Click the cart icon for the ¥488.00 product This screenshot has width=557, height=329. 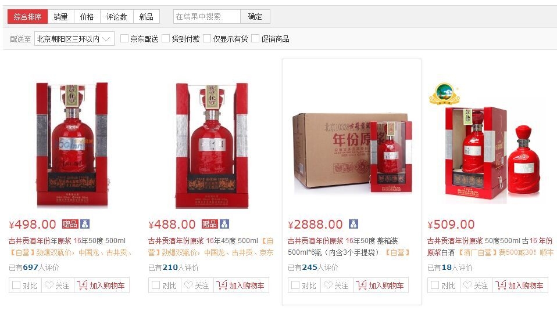tap(222, 285)
